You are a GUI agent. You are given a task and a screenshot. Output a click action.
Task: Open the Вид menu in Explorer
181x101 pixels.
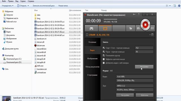(x=17, y=1)
